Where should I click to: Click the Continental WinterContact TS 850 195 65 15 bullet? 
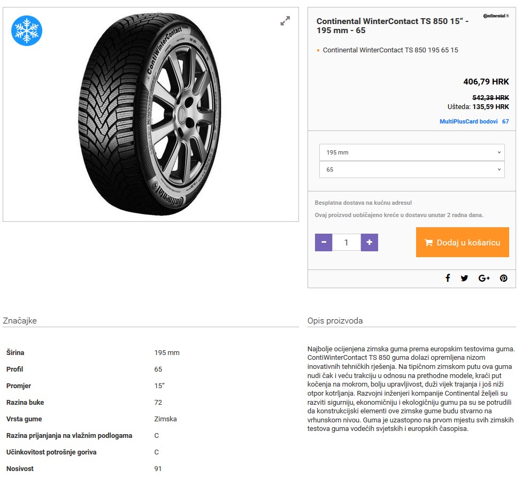click(x=390, y=50)
